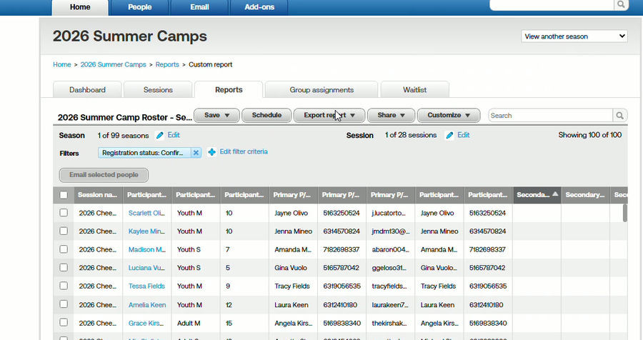Check the Madison M... row checkbox
Viewport: 643px width, 340px height.
[64, 249]
